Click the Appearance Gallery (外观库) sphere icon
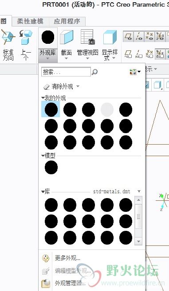The width and height of the screenshot is (169, 291). (x=48, y=37)
